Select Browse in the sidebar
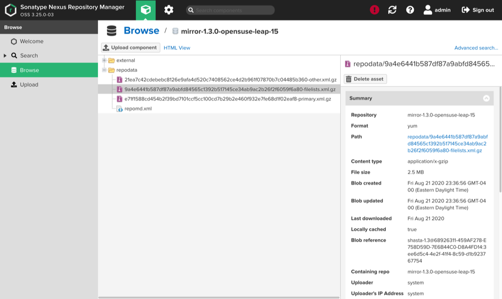 (49, 70)
